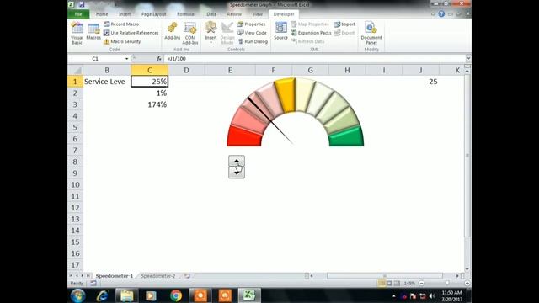Click Record Macro

(121, 24)
